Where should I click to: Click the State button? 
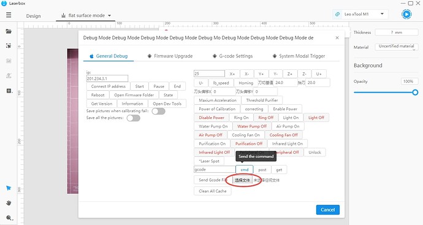pyautogui.click(x=168, y=95)
